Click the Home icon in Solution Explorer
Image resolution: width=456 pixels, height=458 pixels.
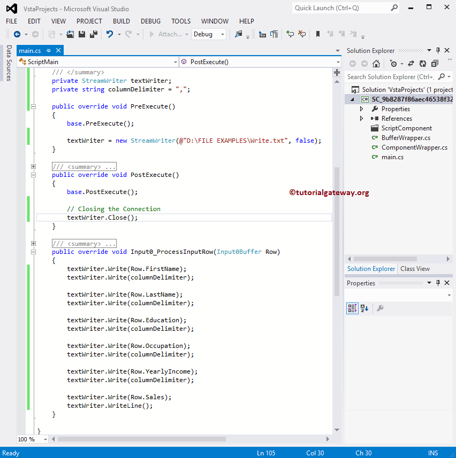click(x=376, y=63)
